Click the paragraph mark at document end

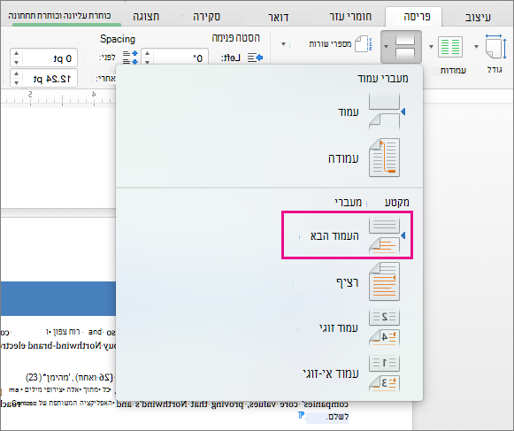tap(302, 416)
